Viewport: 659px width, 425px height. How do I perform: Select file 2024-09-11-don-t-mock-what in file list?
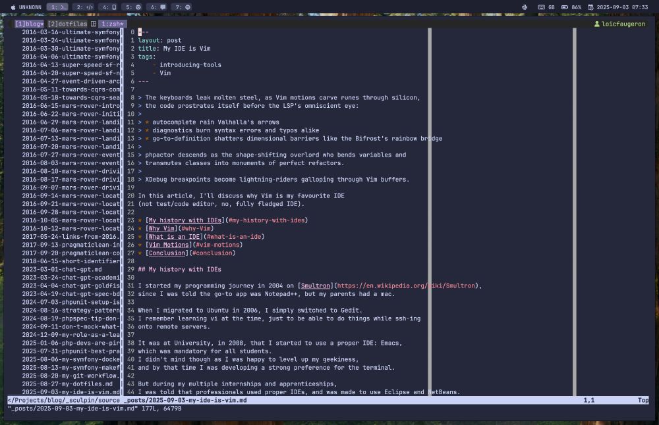tap(71, 326)
